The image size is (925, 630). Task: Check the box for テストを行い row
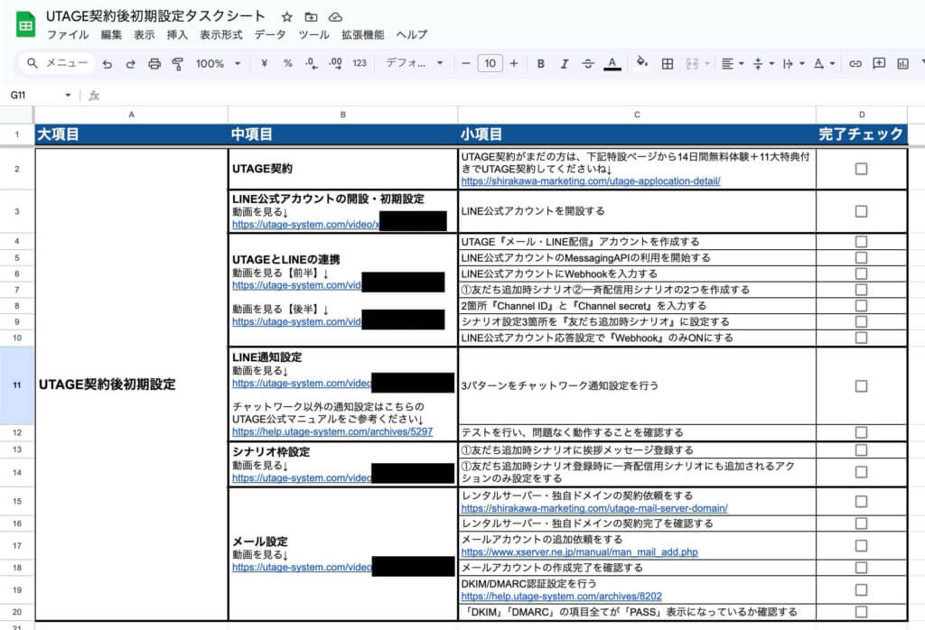coord(861,432)
